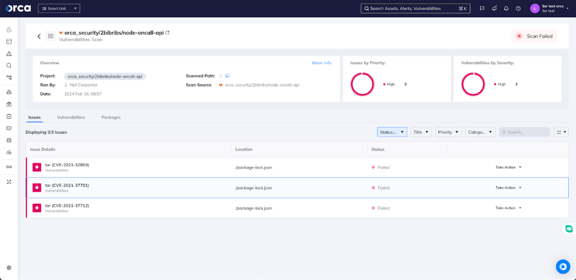Screen dimensions: 576x280
Task: Click the Neil Carpenter name
Action: [x=83, y=85]
